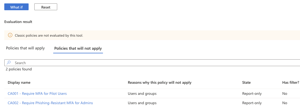Click the No filter value for CA001
Viewport: 300px width, 107px height.
pyautogui.click(x=285, y=94)
